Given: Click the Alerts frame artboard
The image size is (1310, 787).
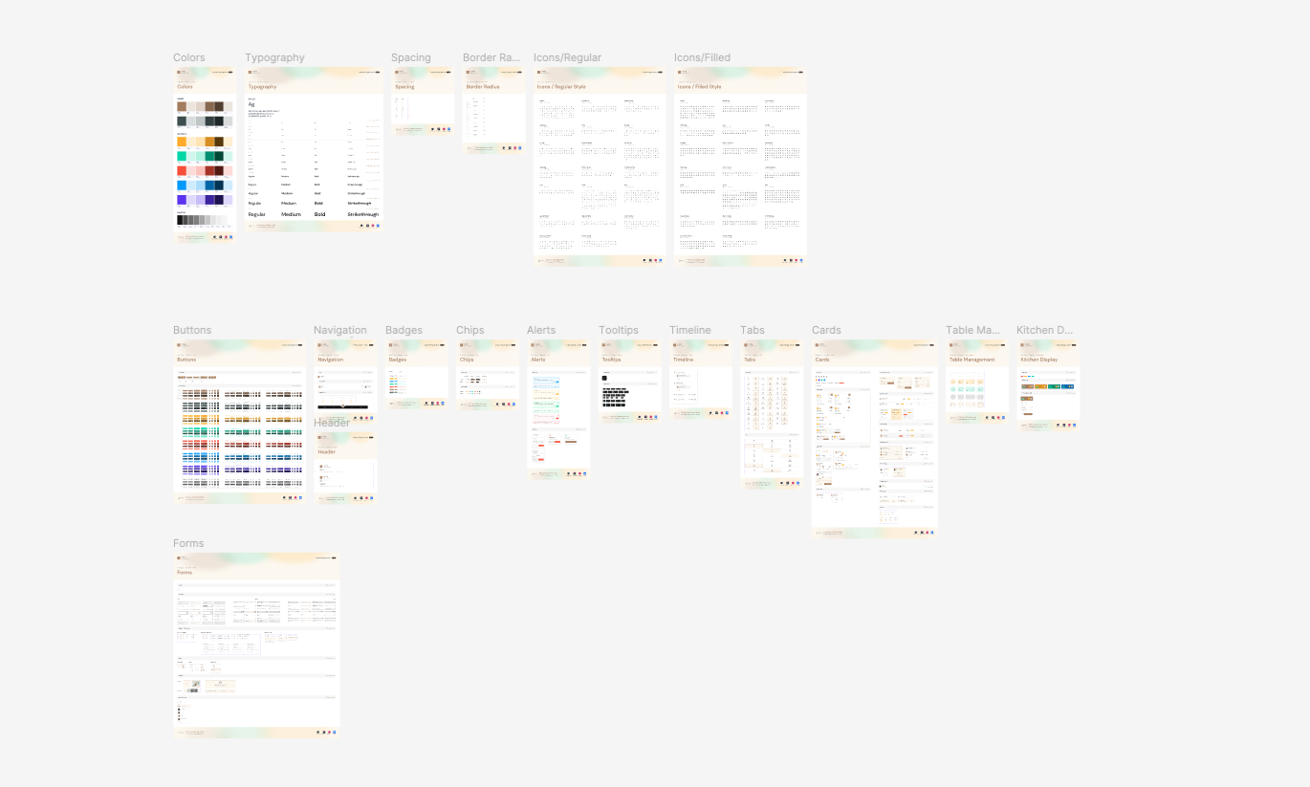Looking at the screenshot, I should click(558, 409).
